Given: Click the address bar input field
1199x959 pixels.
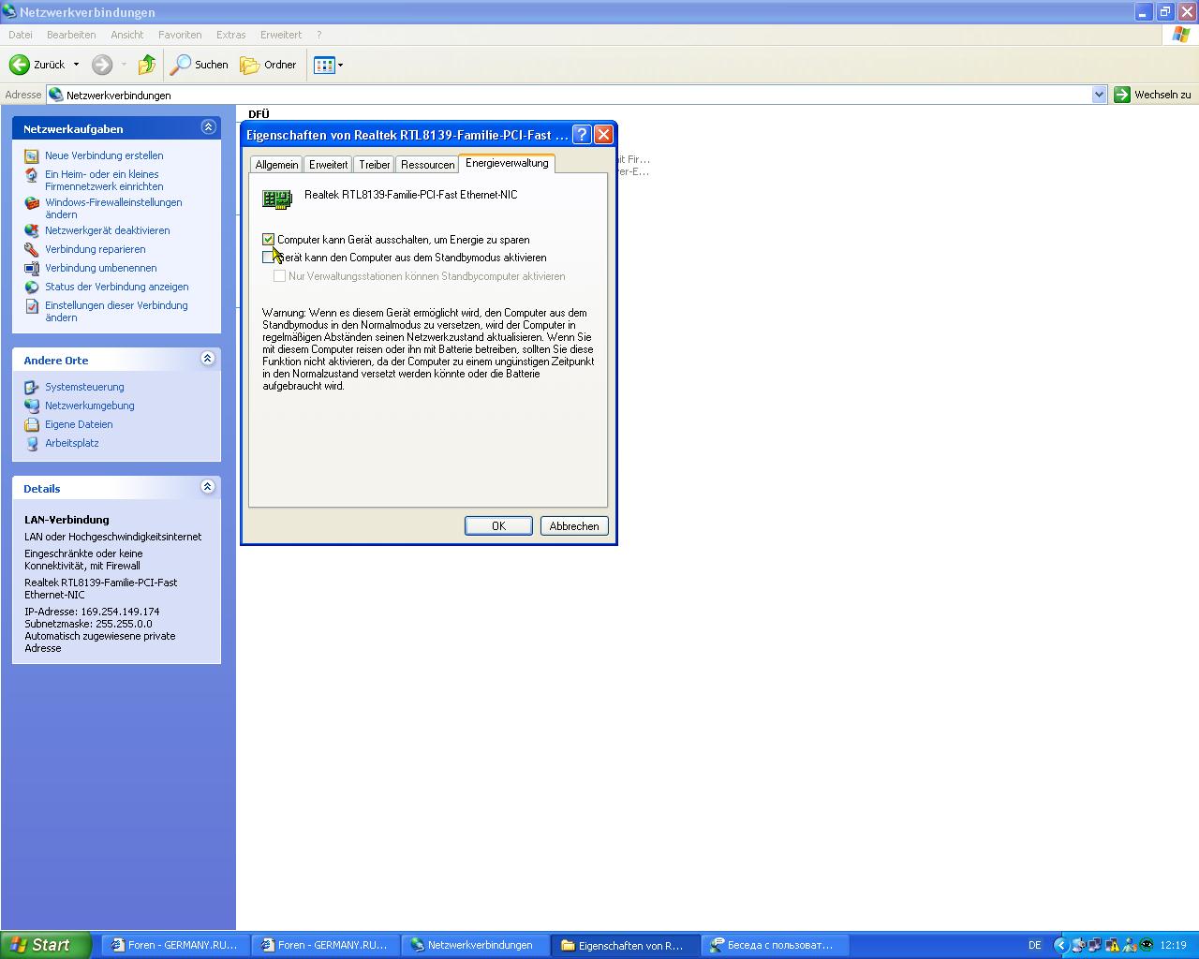Looking at the screenshot, I should [x=577, y=95].
